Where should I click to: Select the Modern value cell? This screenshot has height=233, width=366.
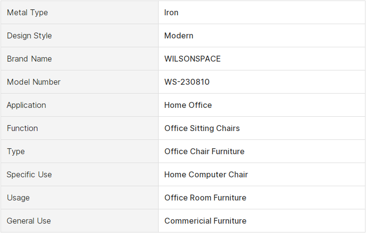[x=262, y=35]
